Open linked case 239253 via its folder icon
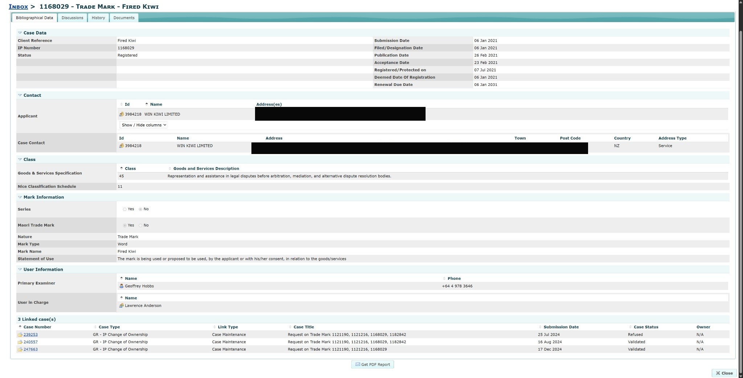Screen dimensions: 743x378 point(20,334)
